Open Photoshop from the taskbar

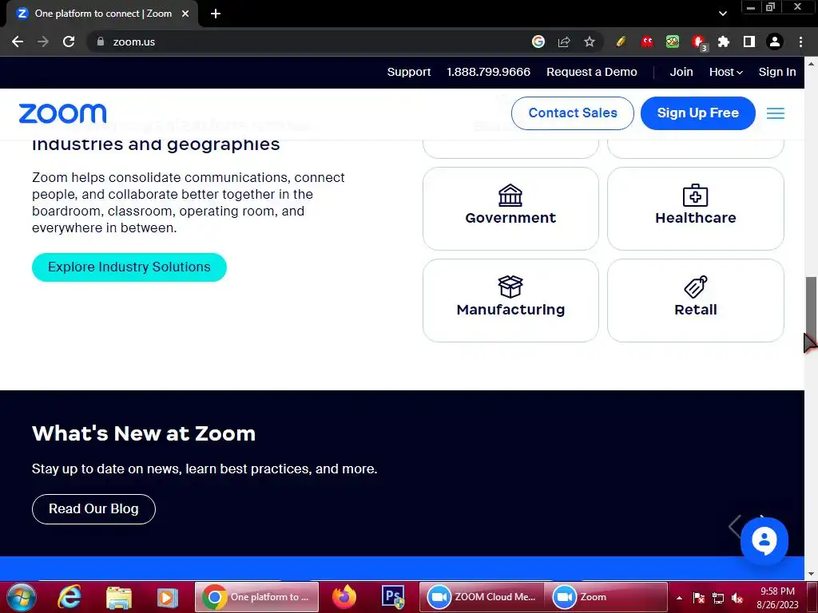click(x=393, y=597)
